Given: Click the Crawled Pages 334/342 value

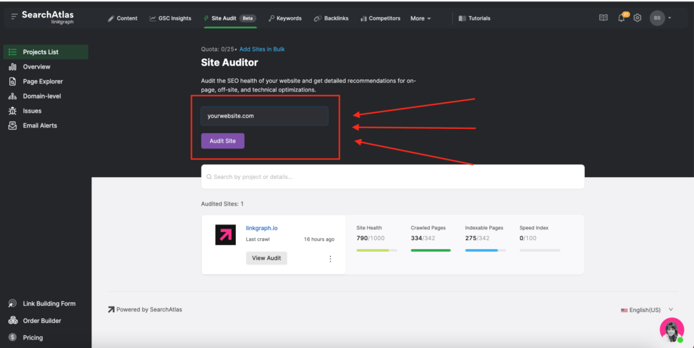Looking at the screenshot, I should [x=423, y=238].
